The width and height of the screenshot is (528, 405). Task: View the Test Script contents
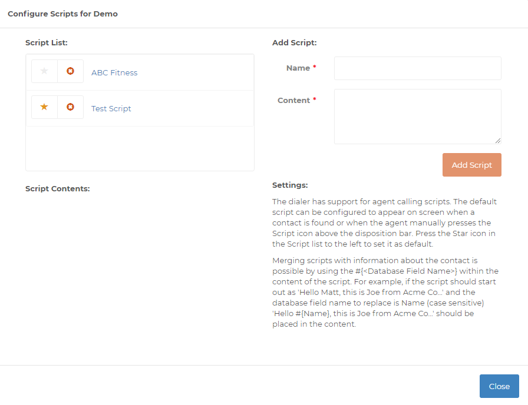(x=111, y=109)
